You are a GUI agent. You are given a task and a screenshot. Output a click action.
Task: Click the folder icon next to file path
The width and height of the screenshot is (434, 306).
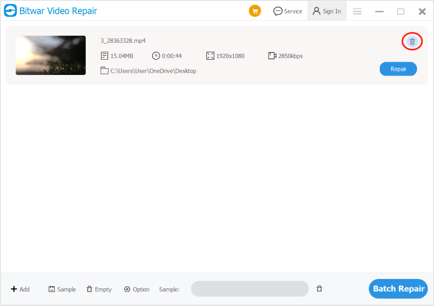[104, 71]
